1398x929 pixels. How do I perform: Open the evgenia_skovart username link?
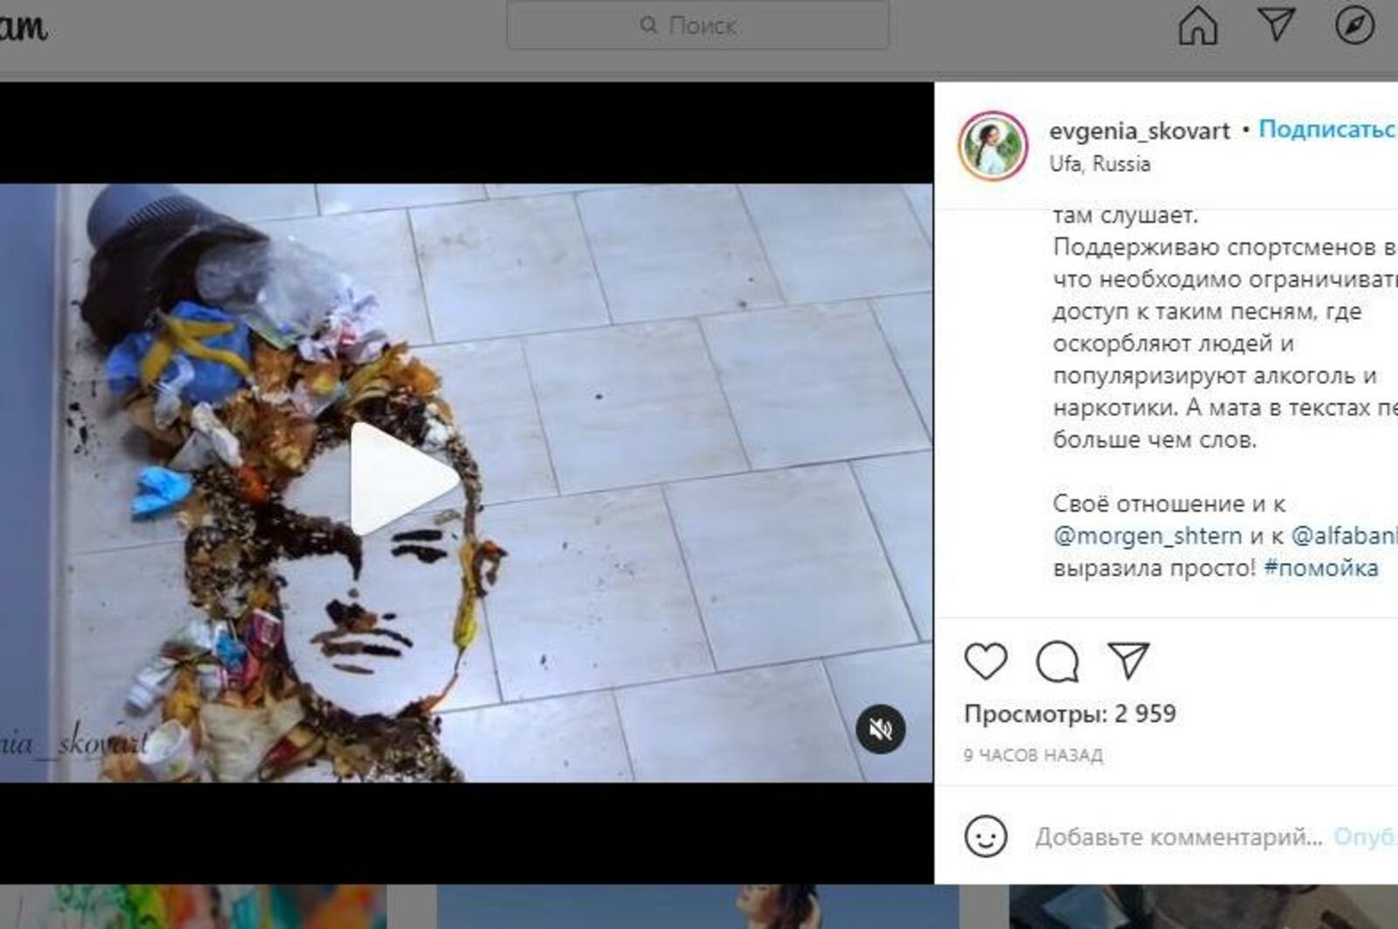[x=1139, y=130]
